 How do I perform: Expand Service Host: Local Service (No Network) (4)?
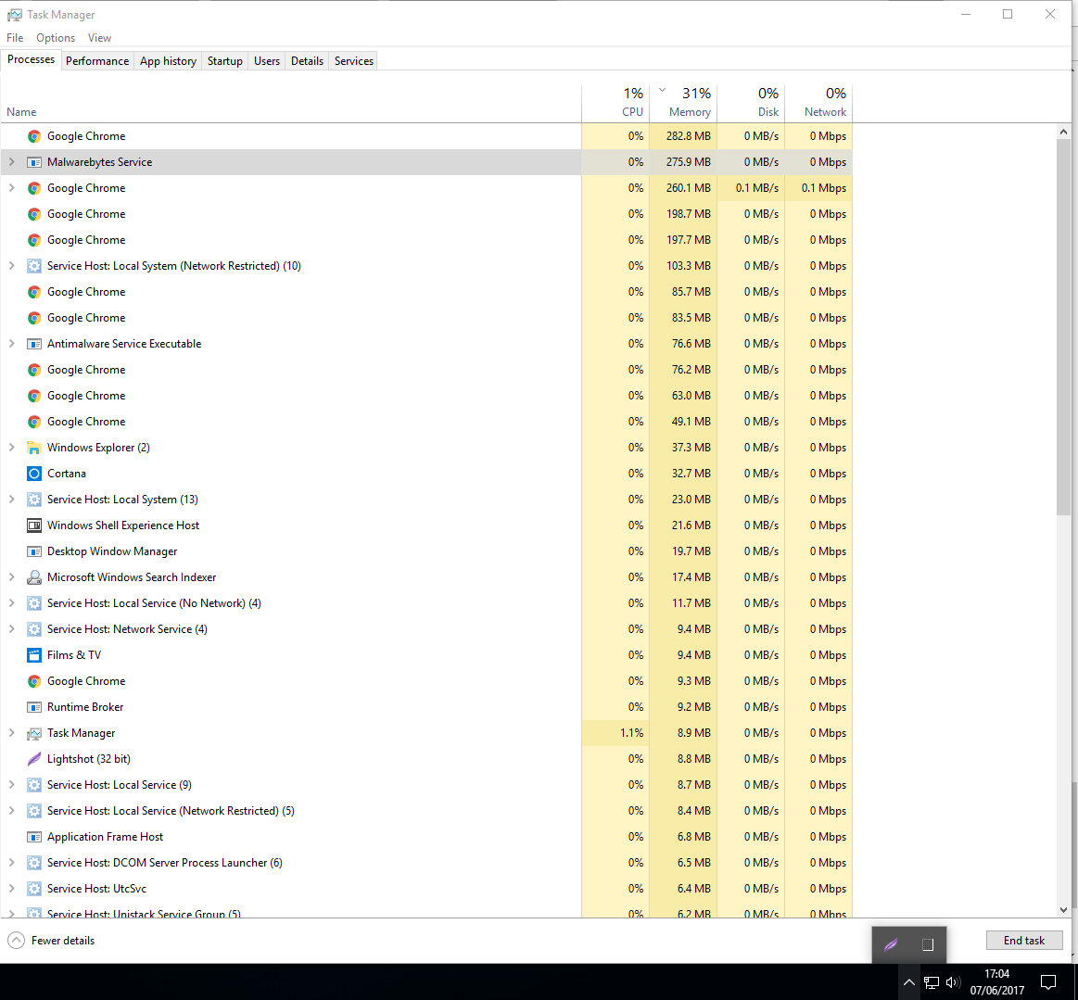(x=12, y=603)
